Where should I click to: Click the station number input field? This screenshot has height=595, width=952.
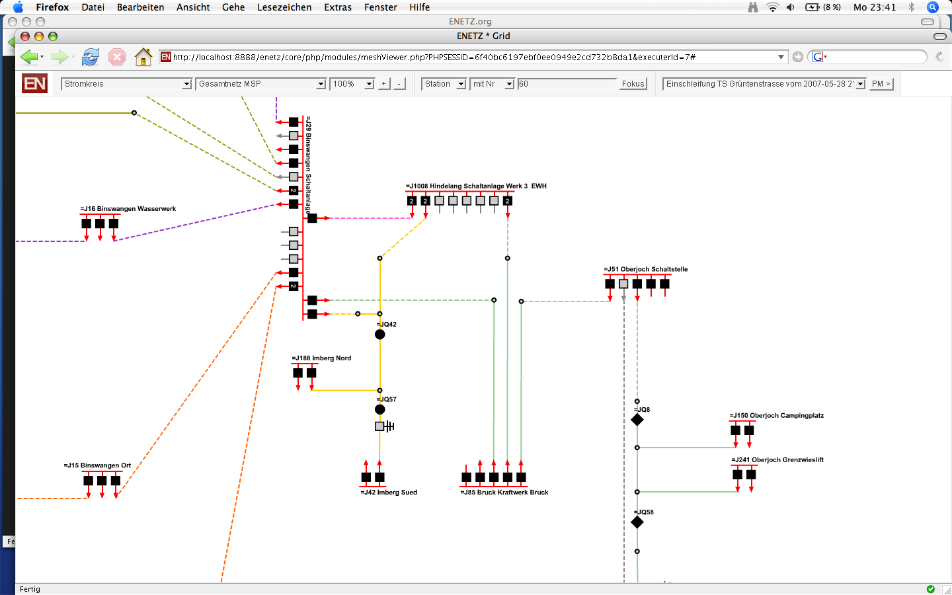[x=567, y=84]
